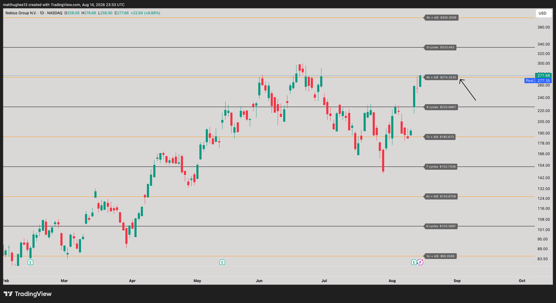Image resolution: width=556 pixels, height=303 pixels.
Task: Click the Aug label on time axis
Action: [x=392, y=281]
